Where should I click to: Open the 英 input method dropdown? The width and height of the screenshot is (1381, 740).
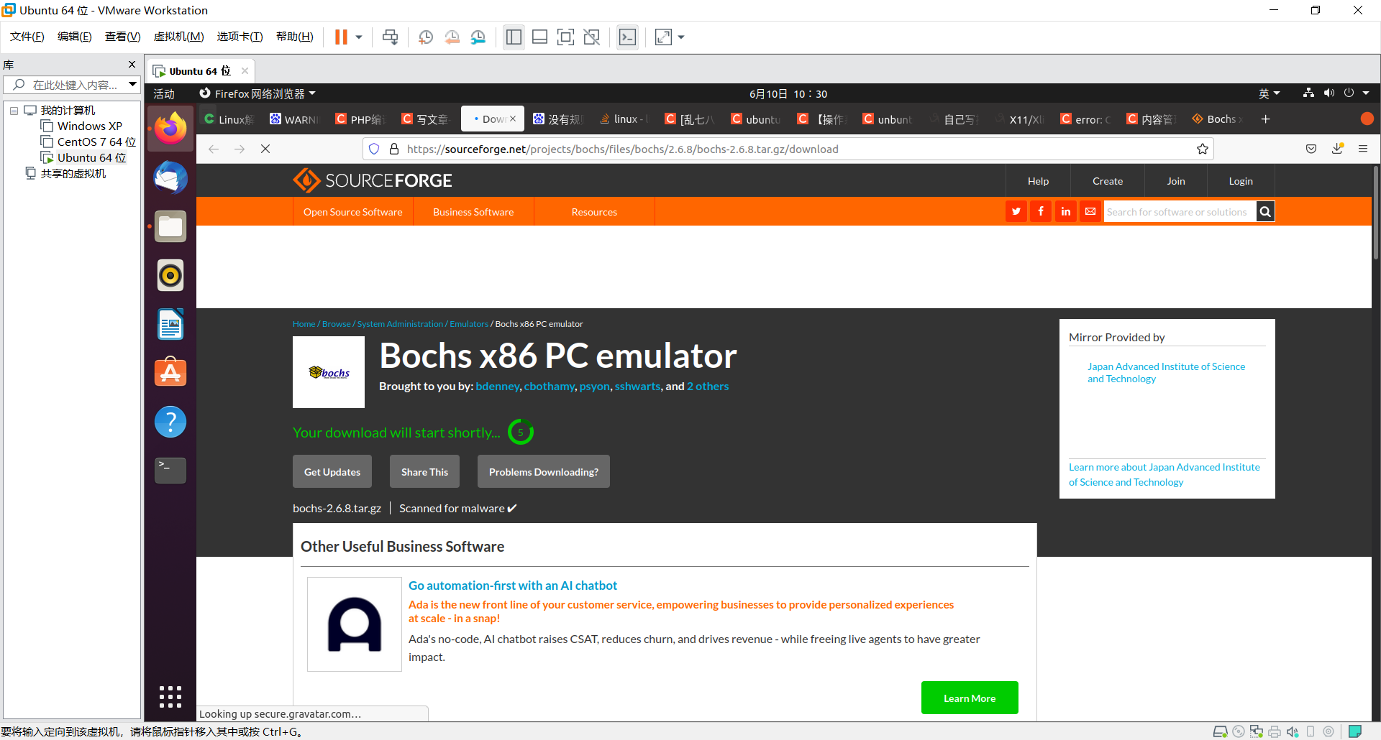coord(1269,94)
